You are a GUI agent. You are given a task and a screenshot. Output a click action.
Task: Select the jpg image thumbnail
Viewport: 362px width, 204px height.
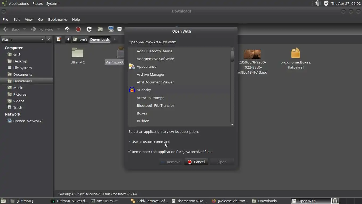pos(252,54)
